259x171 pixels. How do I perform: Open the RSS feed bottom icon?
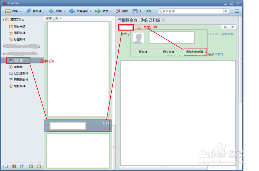(39, 166)
